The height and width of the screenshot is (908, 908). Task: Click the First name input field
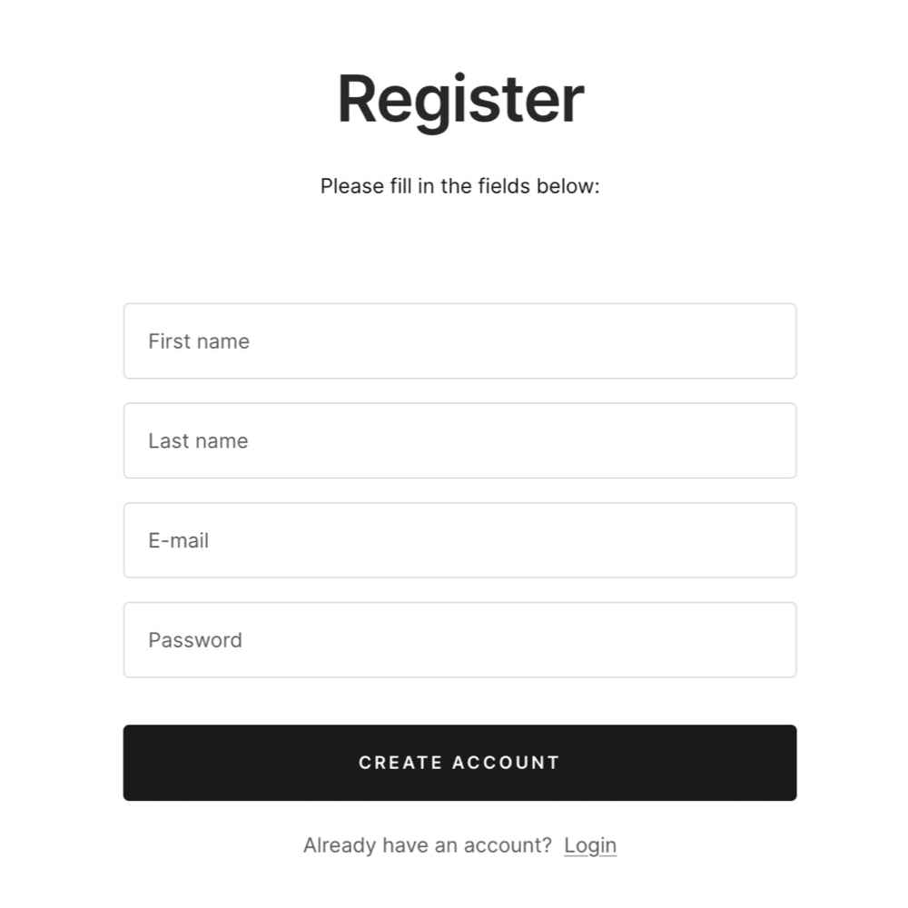click(459, 341)
